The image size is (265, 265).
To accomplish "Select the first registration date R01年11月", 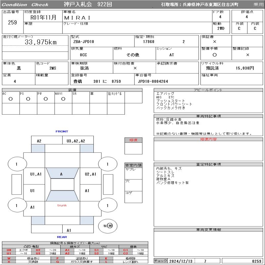I will pyautogui.click(x=43, y=18).
